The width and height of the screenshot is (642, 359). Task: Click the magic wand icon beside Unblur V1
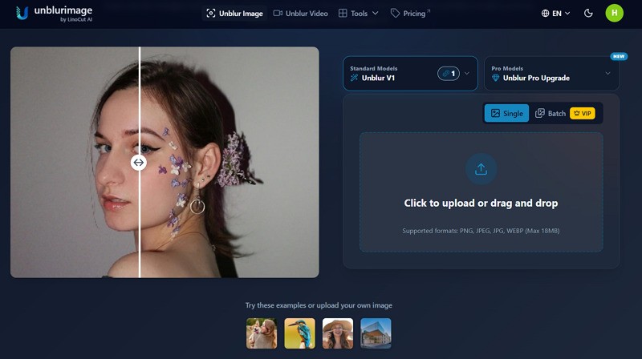tap(354, 78)
